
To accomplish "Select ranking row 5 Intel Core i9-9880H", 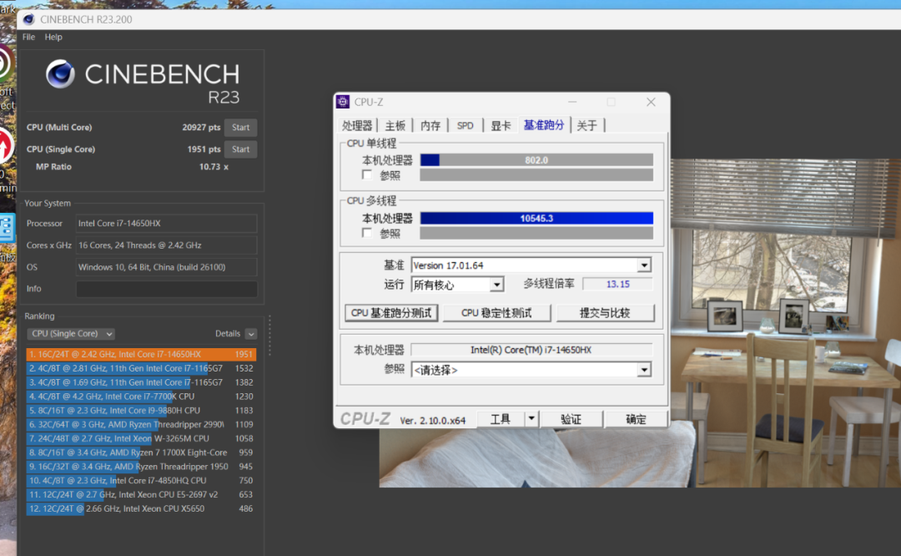I will [141, 411].
